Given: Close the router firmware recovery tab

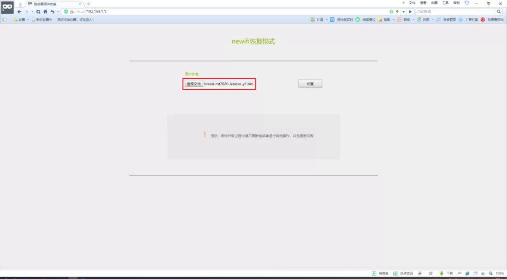Looking at the screenshot, I should [x=80, y=4].
